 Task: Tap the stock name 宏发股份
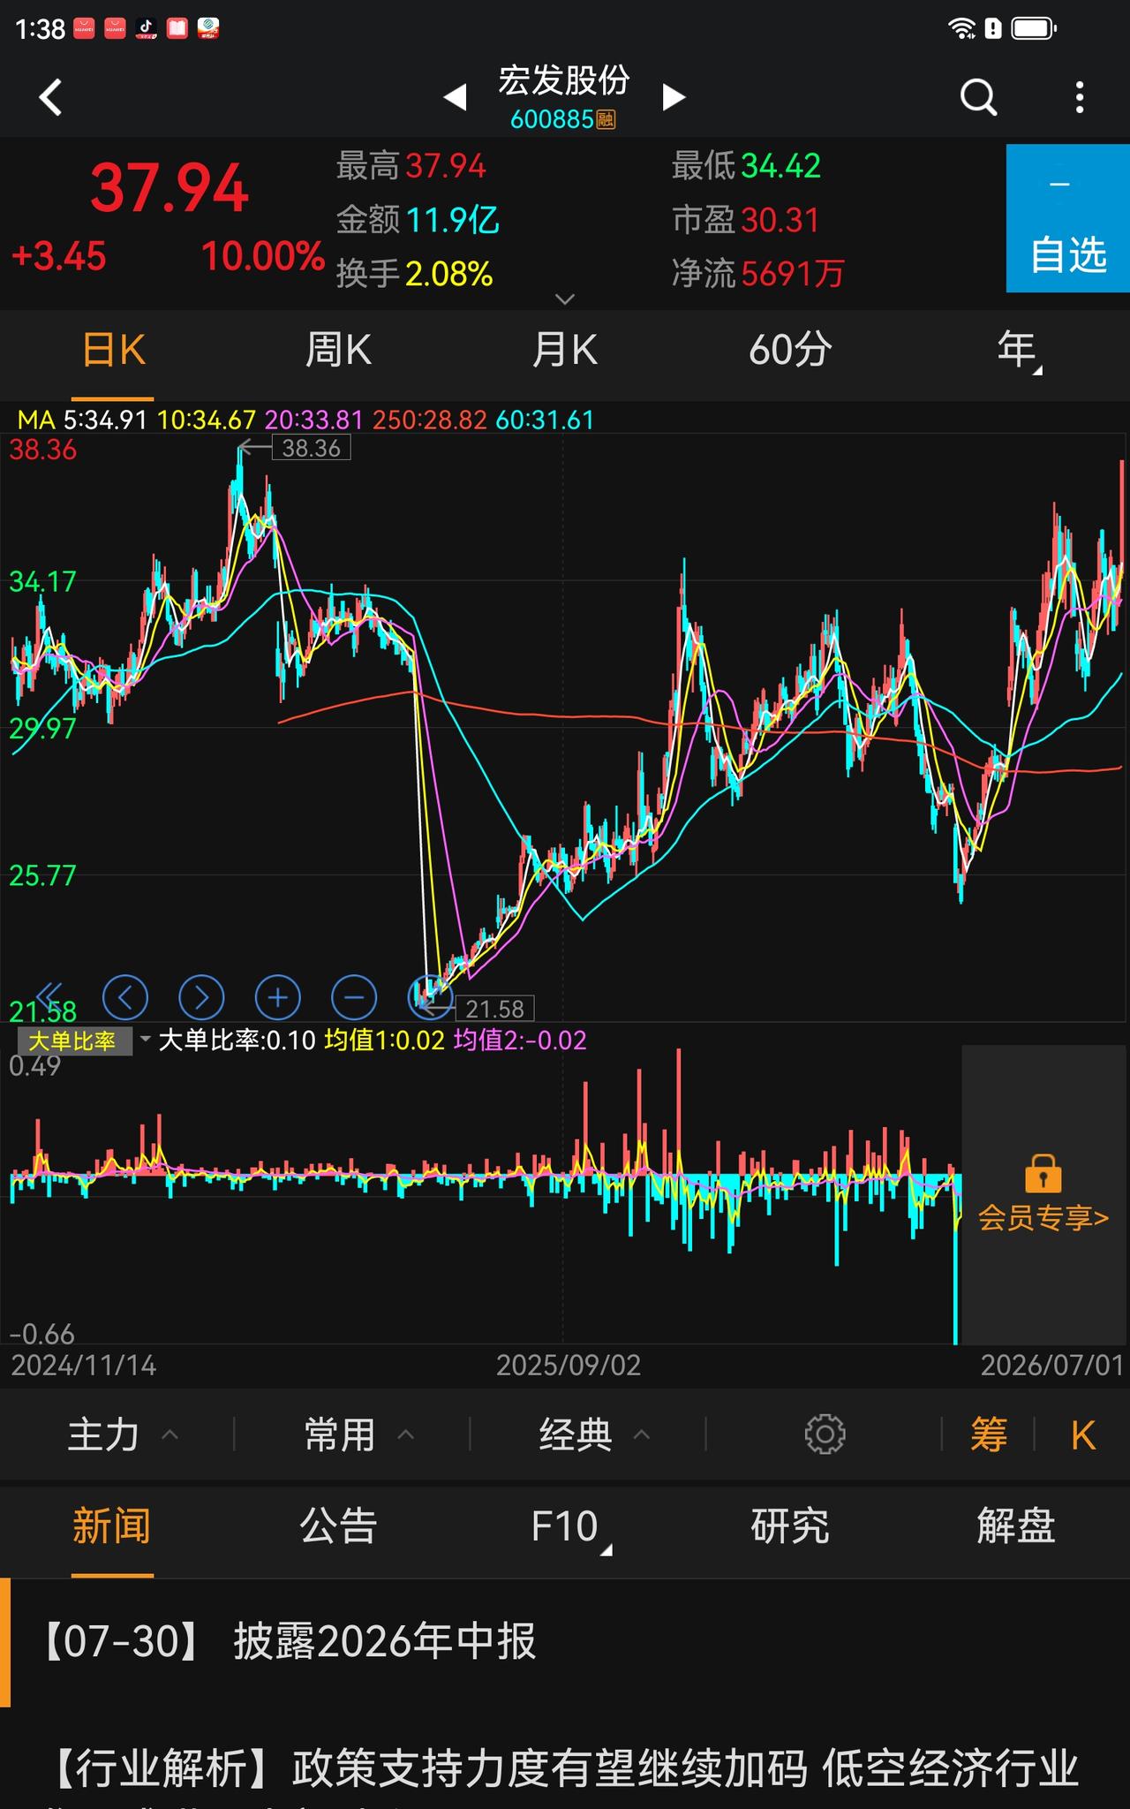[x=564, y=80]
